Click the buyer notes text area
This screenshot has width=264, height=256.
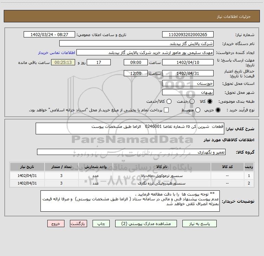pos(130,201)
